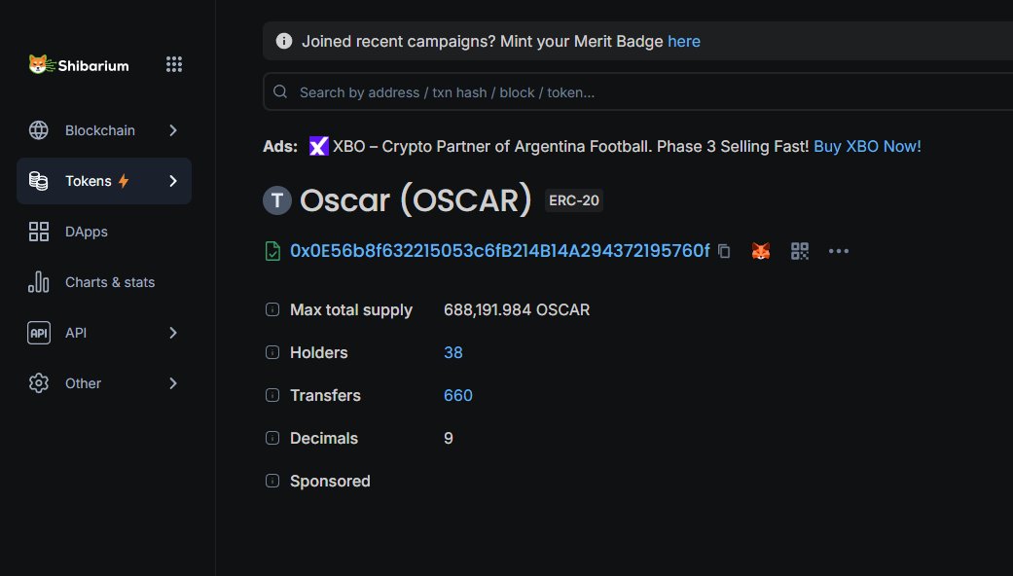
Task: Open the network apps grid menu
Action: click(x=174, y=64)
